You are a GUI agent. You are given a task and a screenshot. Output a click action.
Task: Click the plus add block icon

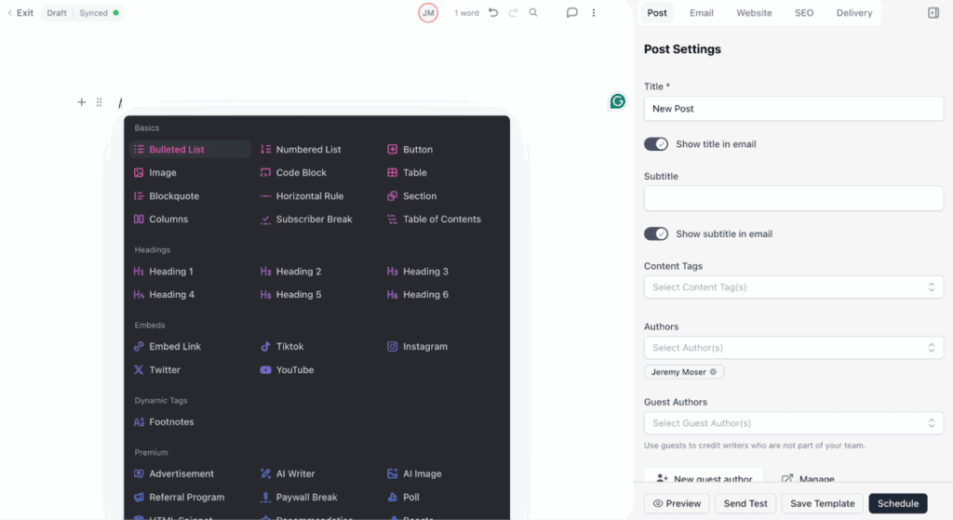coord(82,102)
